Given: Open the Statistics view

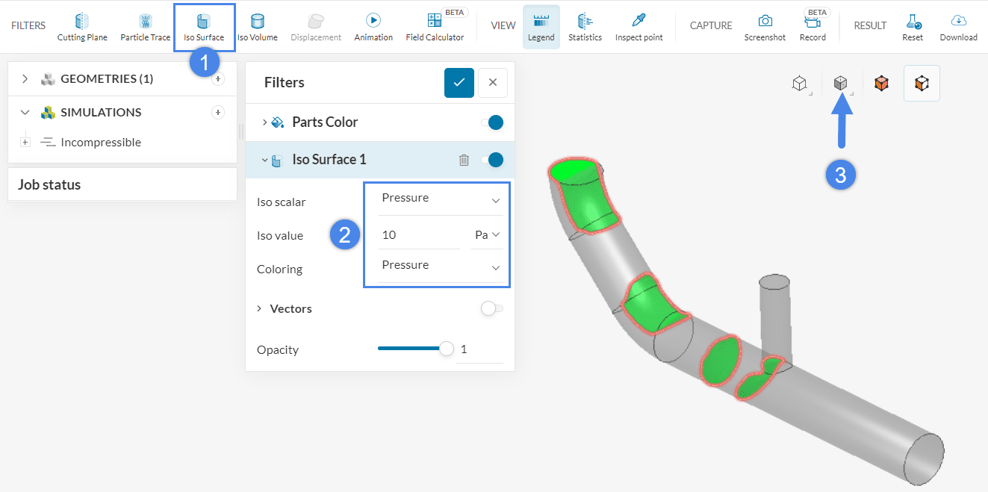Looking at the screenshot, I should (x=585, y=26).
